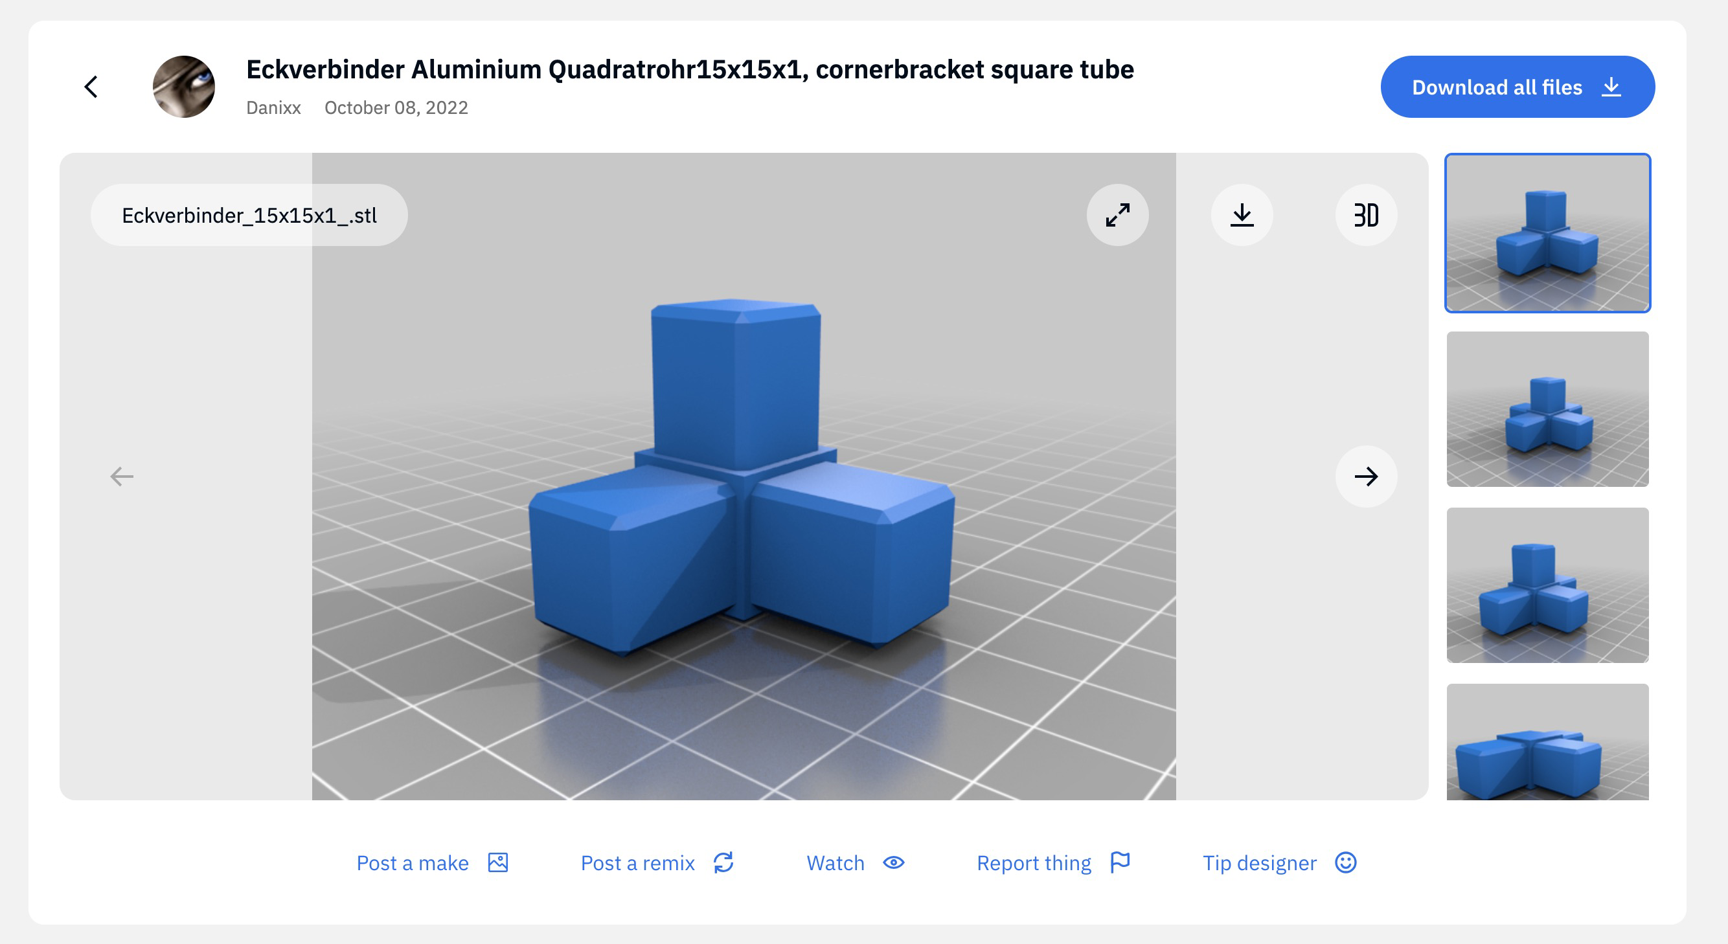
Task: Open Danixx's profile avatar
Action: [x=184, y=87]
